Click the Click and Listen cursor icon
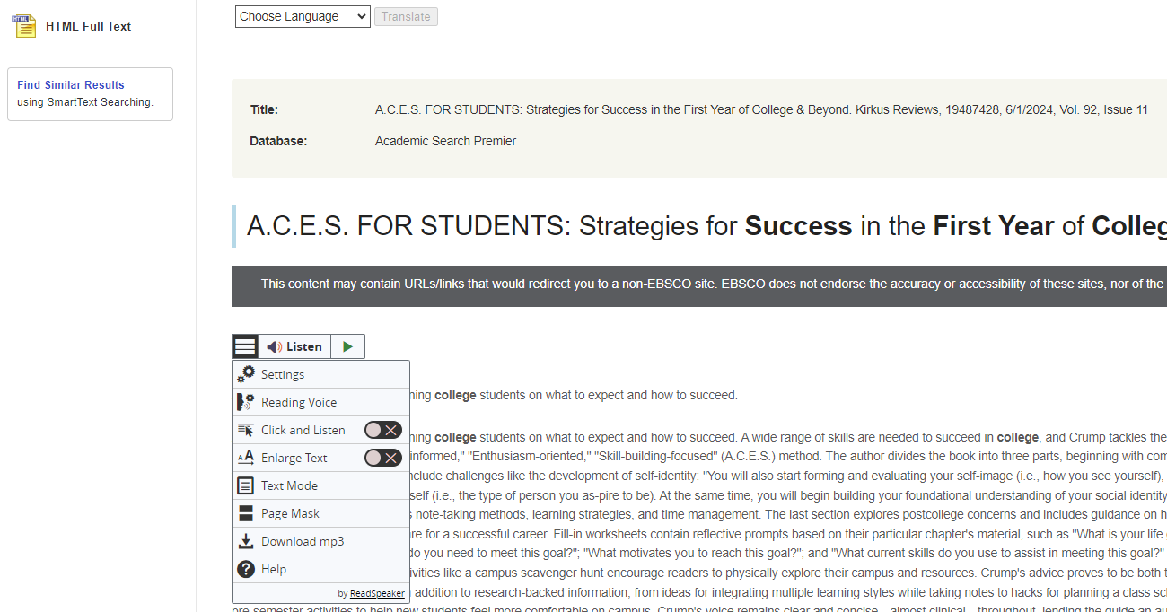This screenshot has width=1167, height=612. [x=246, y=430]
